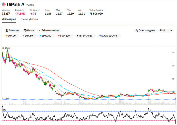Click the volume figure 78 506 020
Screen dimensions: 177x125
click(x=96, y=14)
